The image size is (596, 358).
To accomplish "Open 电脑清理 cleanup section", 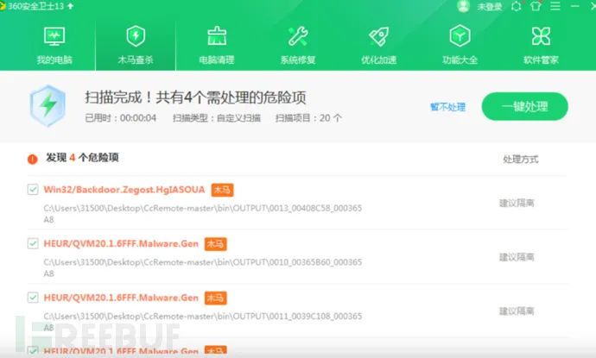I will 217,46.
